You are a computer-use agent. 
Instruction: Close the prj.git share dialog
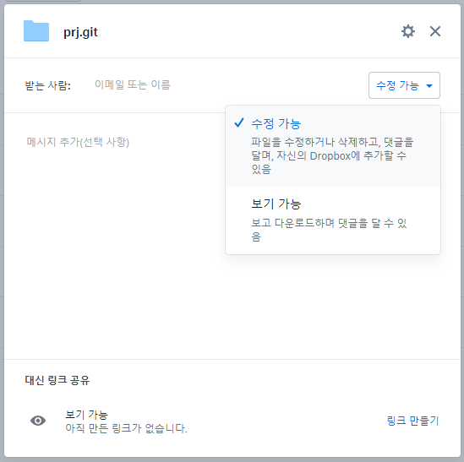click(435, 31)
